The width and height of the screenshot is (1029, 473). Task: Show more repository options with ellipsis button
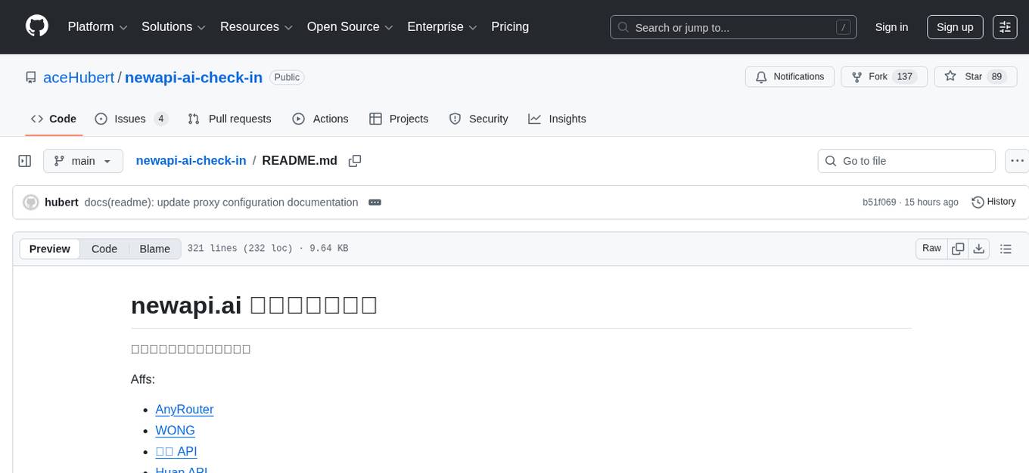pyautogui.click(x=1017, y=160)
